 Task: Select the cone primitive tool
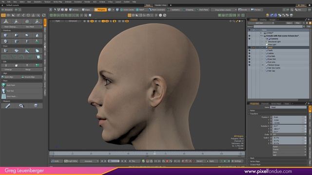(x=37, y=35)
